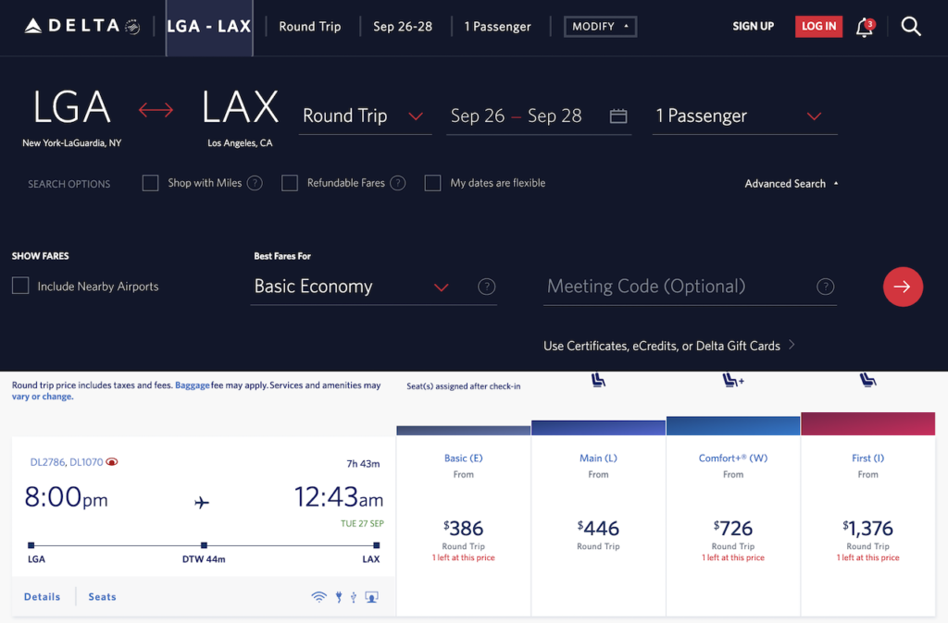Show help for Refundable Fares
This screenshot has width=948, height=623.
point(398,183)
